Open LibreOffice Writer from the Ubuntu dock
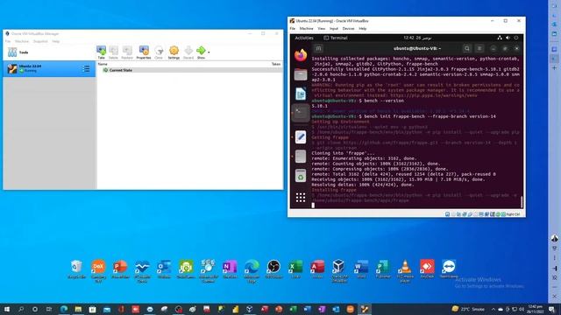This screenshot has height=315, width=561. [301, 94]
